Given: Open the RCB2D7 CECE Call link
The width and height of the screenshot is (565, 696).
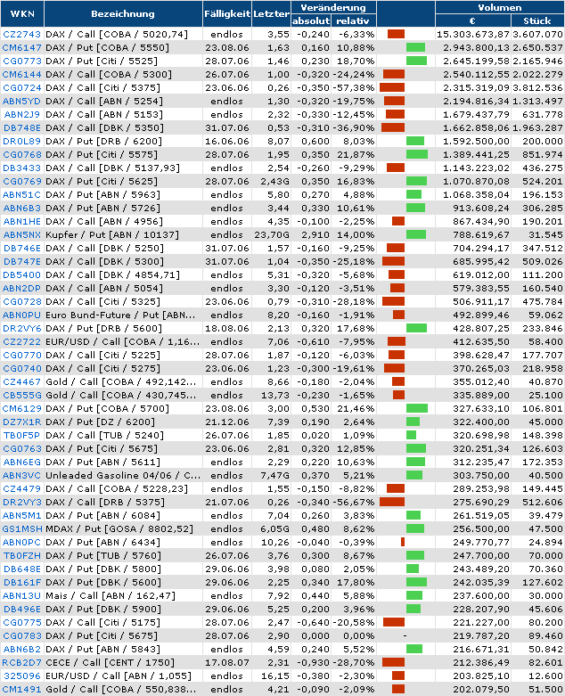Looking at the screenshot, I should click(x=21, y=662).
